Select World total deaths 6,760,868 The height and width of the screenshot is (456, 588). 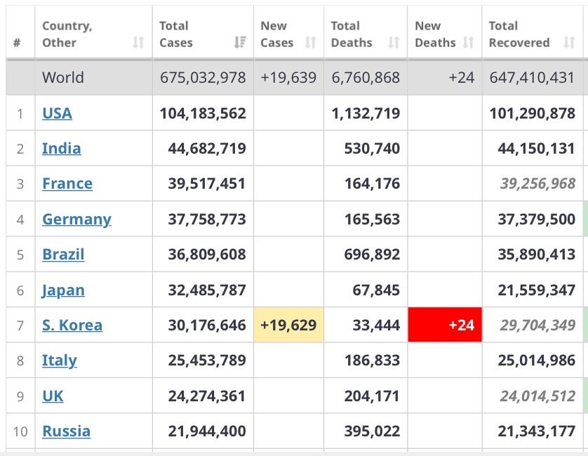[x=366, y=78]
